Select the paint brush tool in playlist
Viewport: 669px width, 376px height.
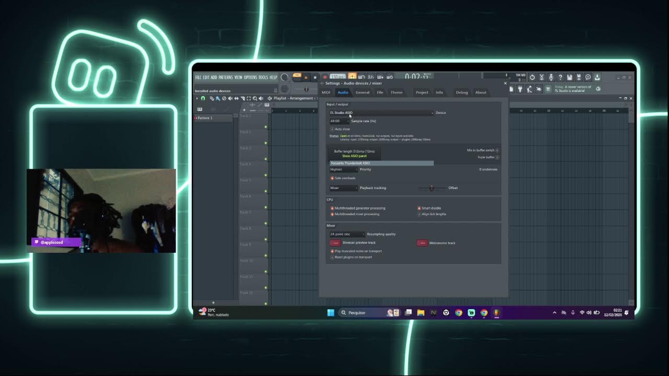(x=218, y=98)
